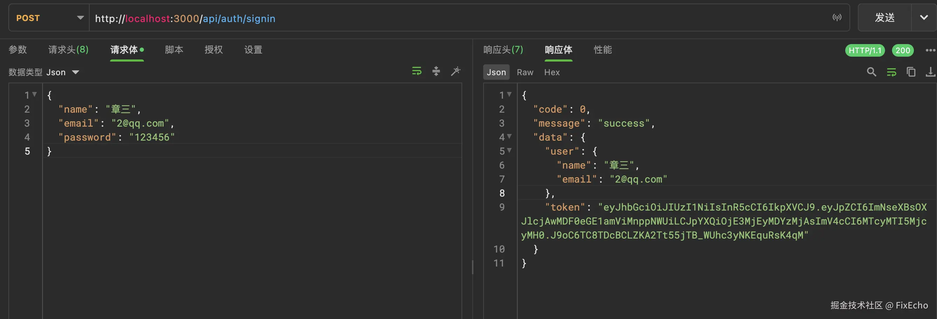Toggle word wrap in response viewer
The image size is (937, 319).
(891, 72)
